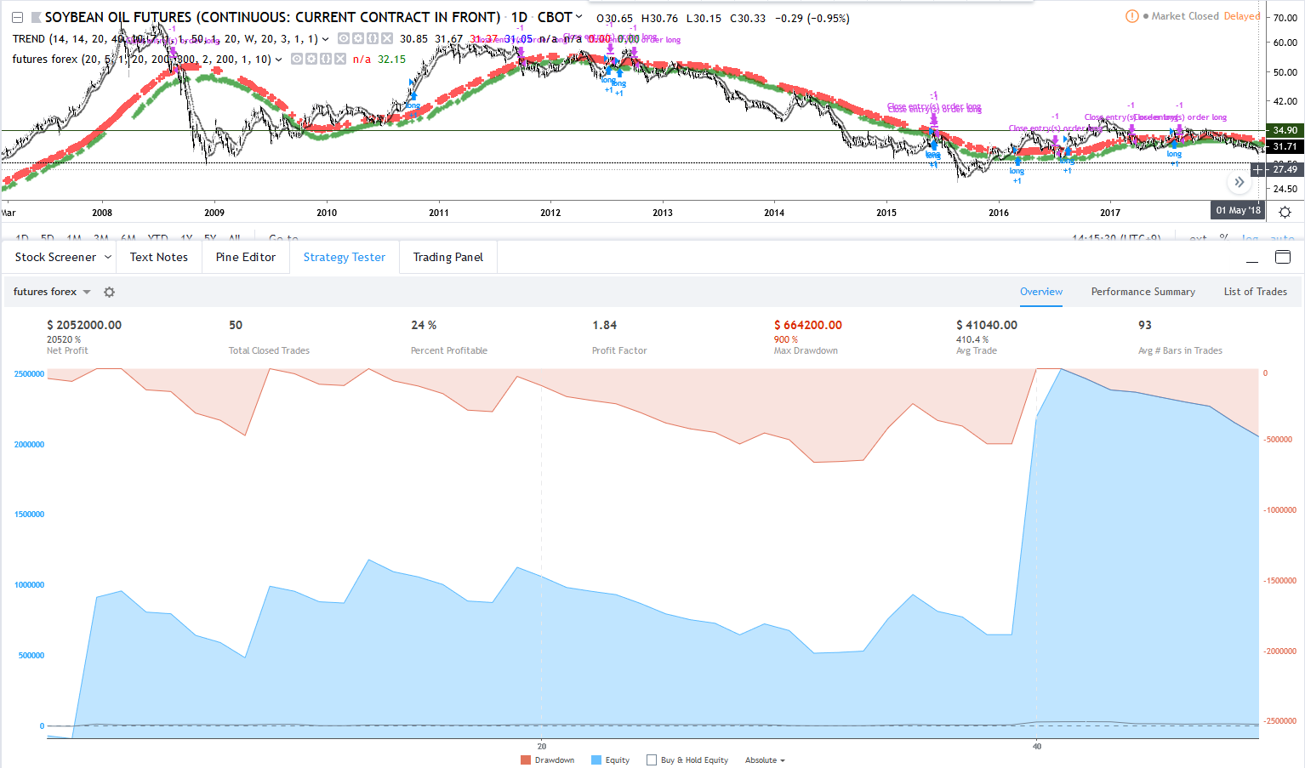The image size is (1305, 768).
Task: Open the Absolute value mode dropdown
Action: tap(765, 760)
